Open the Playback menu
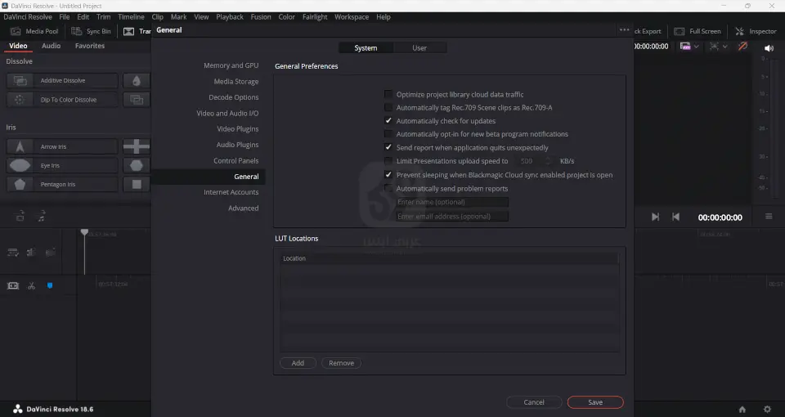This screenshot has height=417, width=785. click(230, 16)
